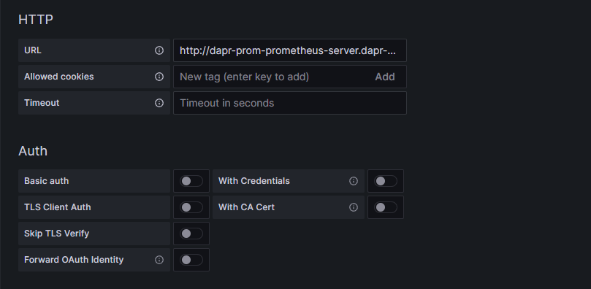Viewport: 591px width, 289px height.
Task: Switch on Skip TLS Verify
Action: (191, 234)
